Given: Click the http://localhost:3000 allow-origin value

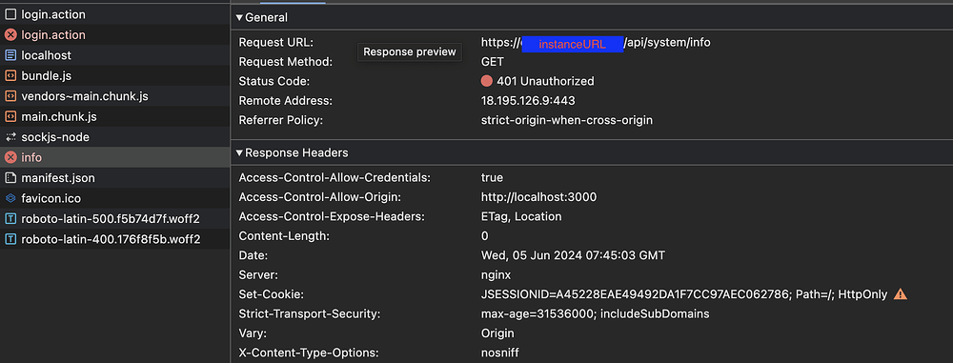Looking at the screenshot, I should coord(538,197).
